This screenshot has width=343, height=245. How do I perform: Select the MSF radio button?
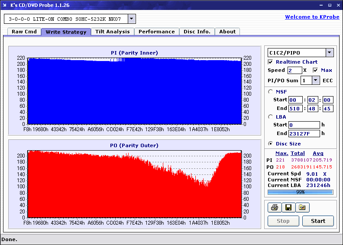click(x=271, y=91)
